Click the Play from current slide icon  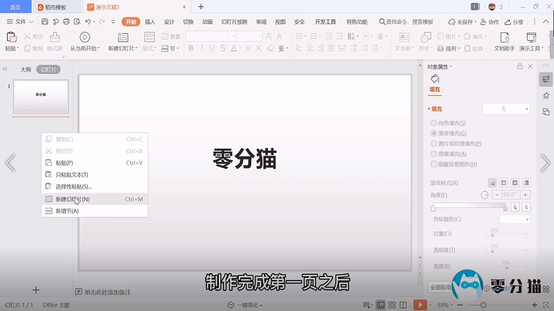[84, 37]
